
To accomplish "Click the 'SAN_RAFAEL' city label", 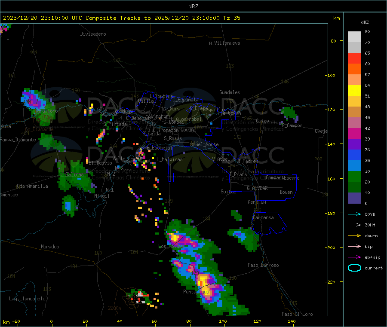I will tap(158, 117).
